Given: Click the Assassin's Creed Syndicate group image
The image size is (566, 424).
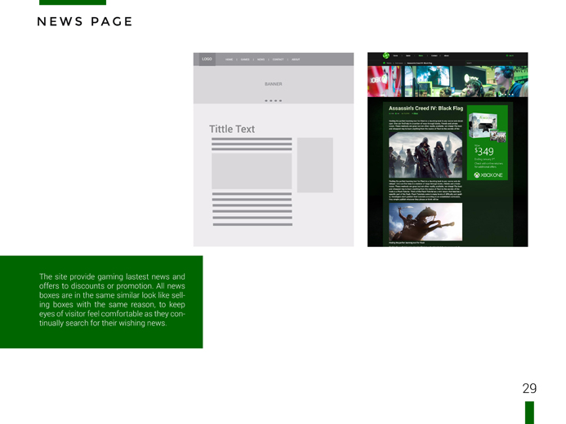Looking at the screenshot, I should tap(426, 155).
